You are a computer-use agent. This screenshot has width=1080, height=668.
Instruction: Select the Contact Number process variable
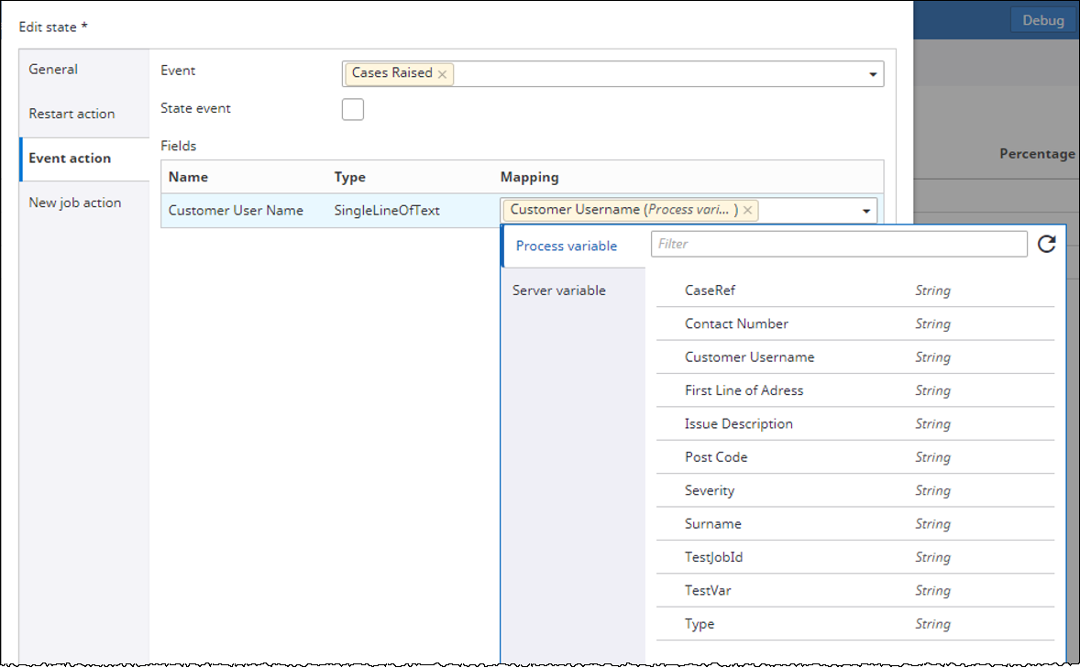[x=739, y=323]
